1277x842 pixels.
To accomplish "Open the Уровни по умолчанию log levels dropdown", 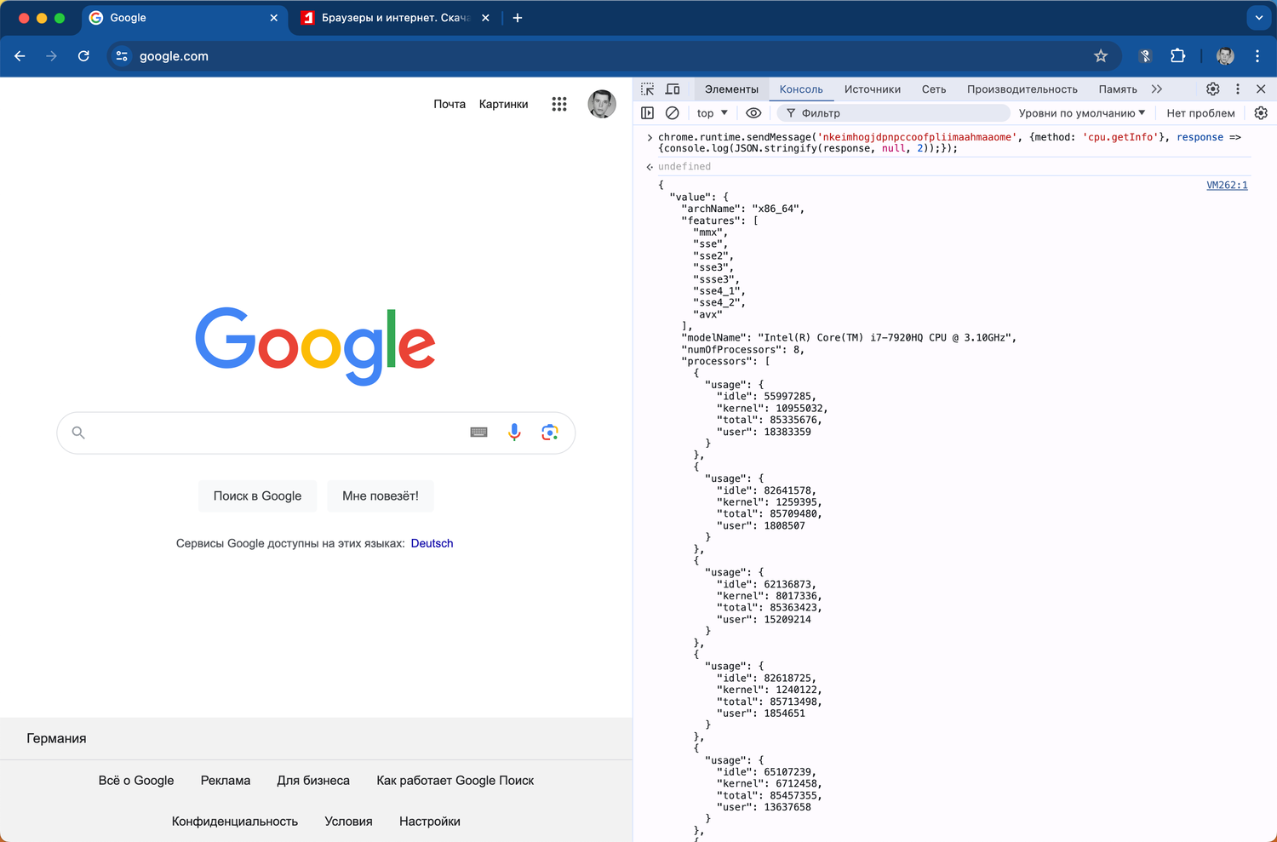I will pyautogui.click(x=1082, y=113).
